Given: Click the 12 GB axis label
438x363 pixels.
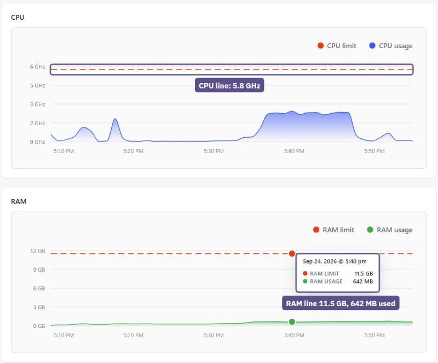Looking at the screenshot, I should click(37, 251).
